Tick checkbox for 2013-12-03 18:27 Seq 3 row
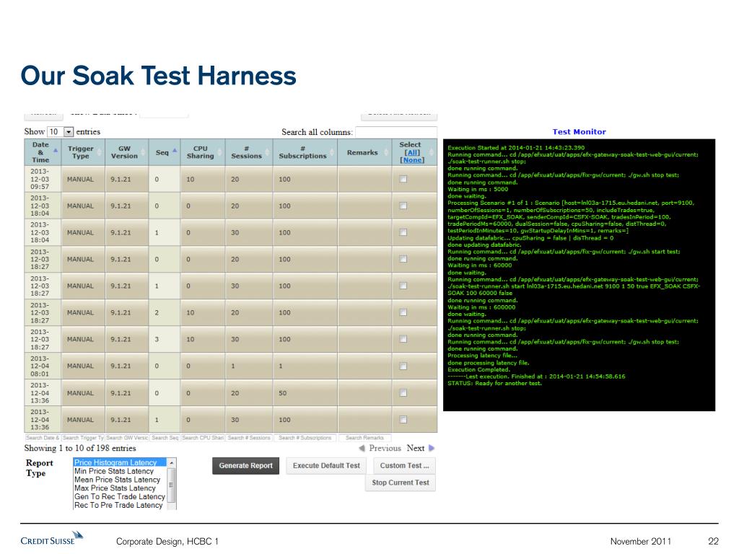The height and width of the screenshot is (554, 739). pyautogui.click(x=403, y=339)
